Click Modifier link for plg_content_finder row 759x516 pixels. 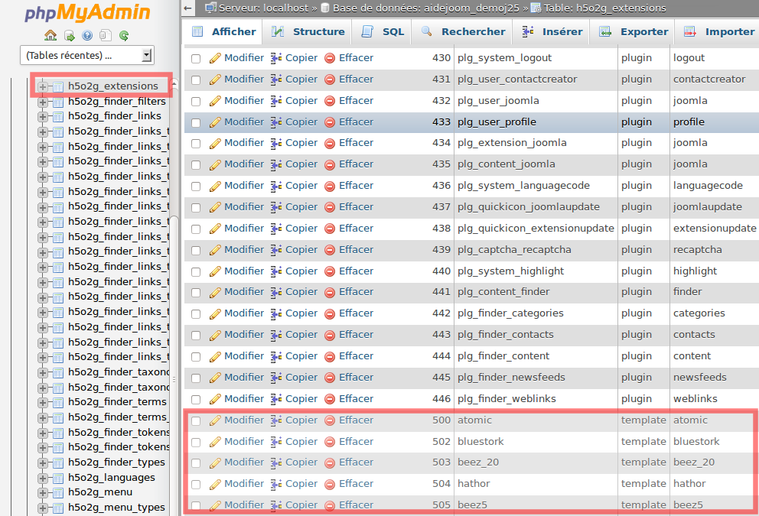coord(243,292)
